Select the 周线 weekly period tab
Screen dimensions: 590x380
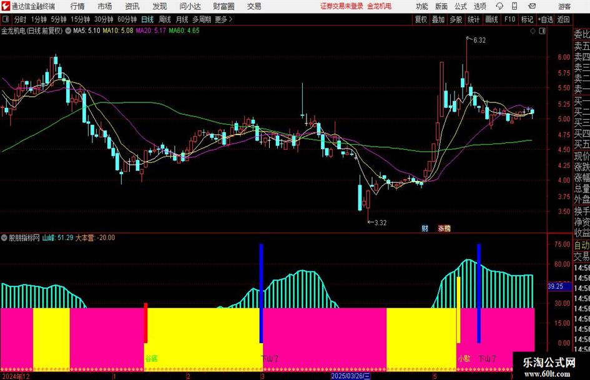coord(165,19)
